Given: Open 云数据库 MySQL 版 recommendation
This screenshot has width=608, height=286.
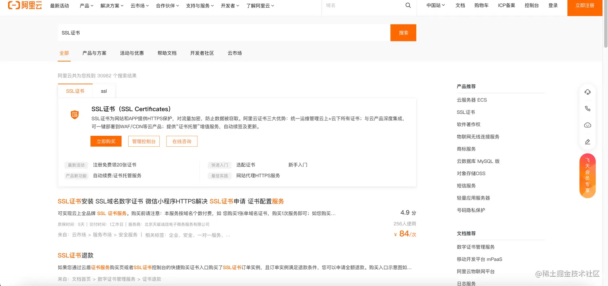Looking at the screenshot, I should pos(478,161).
